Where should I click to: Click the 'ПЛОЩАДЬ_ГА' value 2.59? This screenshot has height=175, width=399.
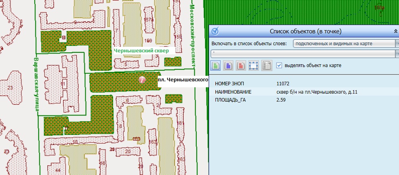tap(282, 100)
